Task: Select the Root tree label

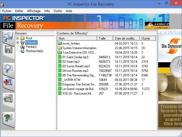Action: pos(29,38)
